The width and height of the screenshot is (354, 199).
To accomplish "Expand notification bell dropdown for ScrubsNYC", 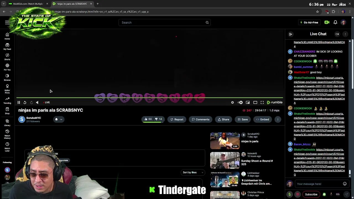I will [x=59, y=119].
